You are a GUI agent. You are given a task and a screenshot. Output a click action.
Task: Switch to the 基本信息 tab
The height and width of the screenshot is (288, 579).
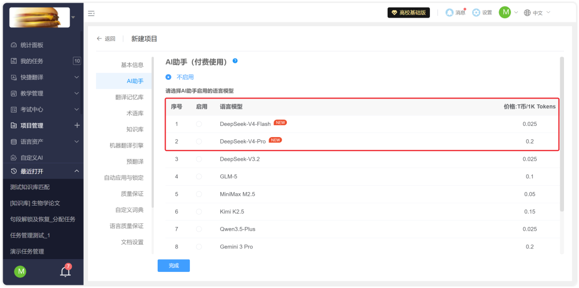[132, 65]
